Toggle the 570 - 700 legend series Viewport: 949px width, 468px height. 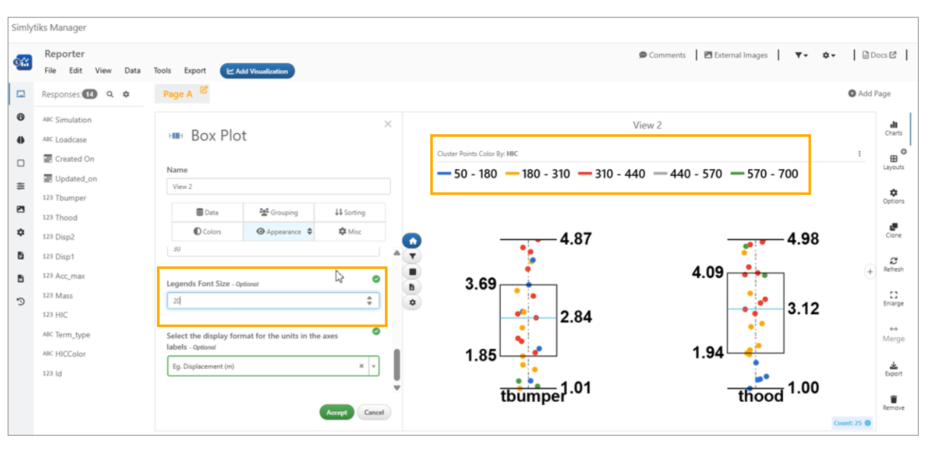pyautogui.click(x=764, y=174)
